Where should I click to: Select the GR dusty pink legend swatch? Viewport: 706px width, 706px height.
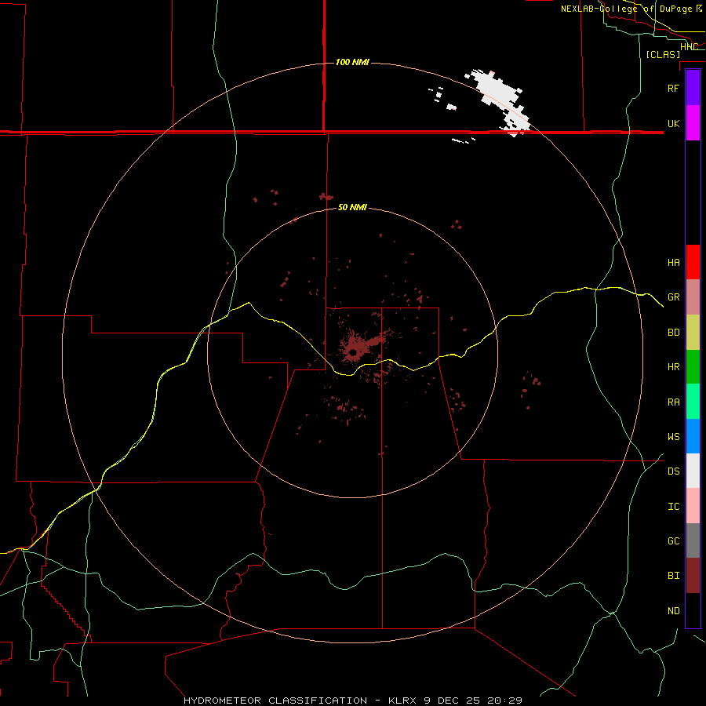click(693, 297)
